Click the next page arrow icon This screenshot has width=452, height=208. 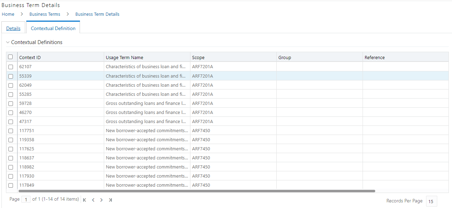[x=101, y=200]
